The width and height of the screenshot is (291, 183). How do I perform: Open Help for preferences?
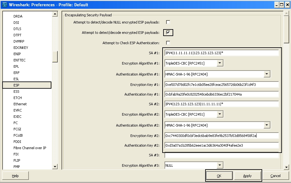(15, 175)
